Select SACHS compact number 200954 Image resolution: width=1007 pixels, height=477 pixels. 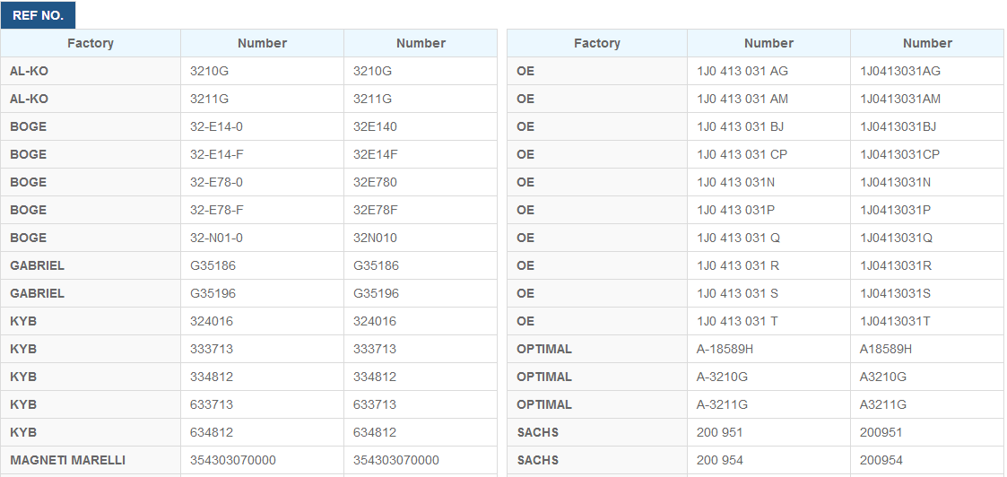[x=926, y=460]
